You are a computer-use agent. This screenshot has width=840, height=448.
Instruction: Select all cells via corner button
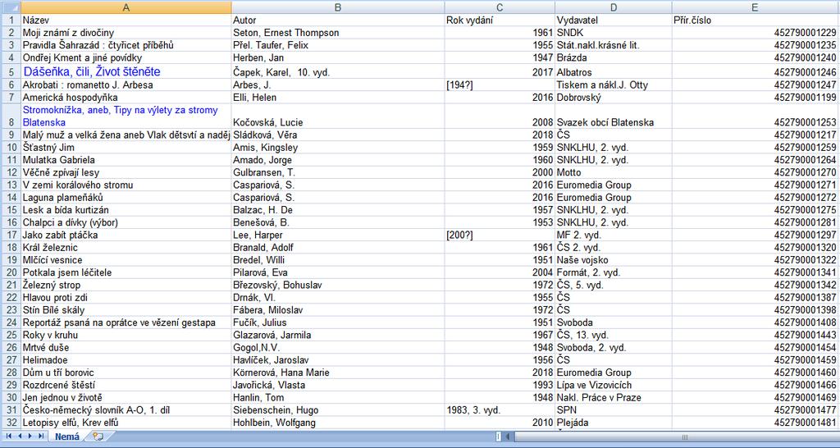click(10, 7)
